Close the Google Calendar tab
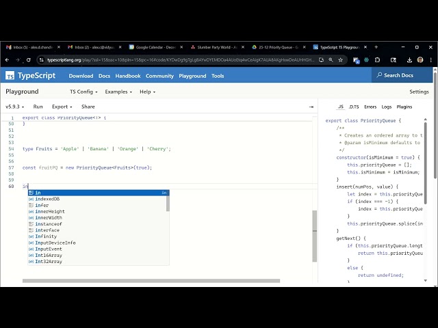 coord(181,47)
